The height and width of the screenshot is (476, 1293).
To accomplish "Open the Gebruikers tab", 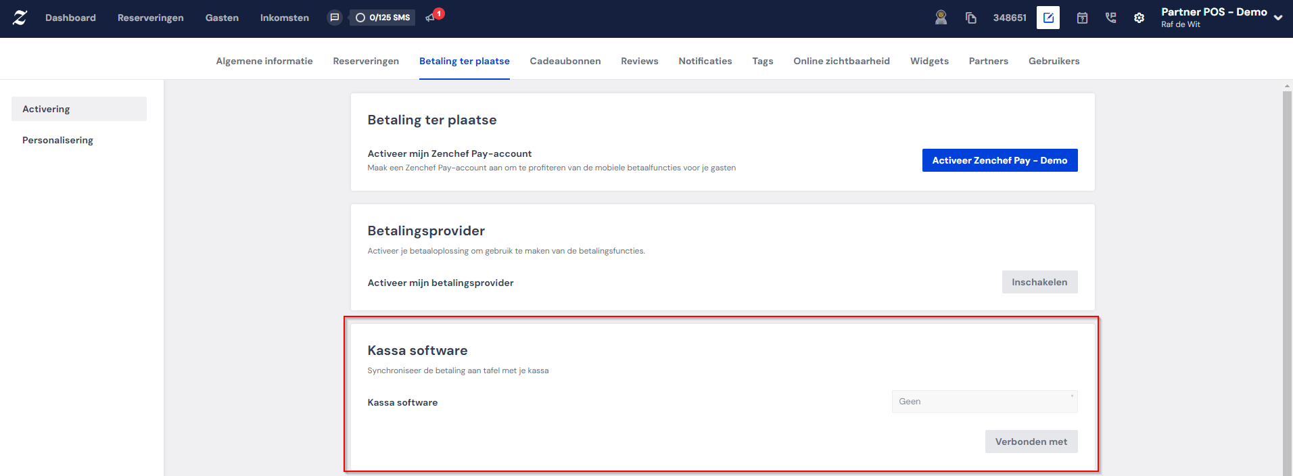I will point(1054,61).
